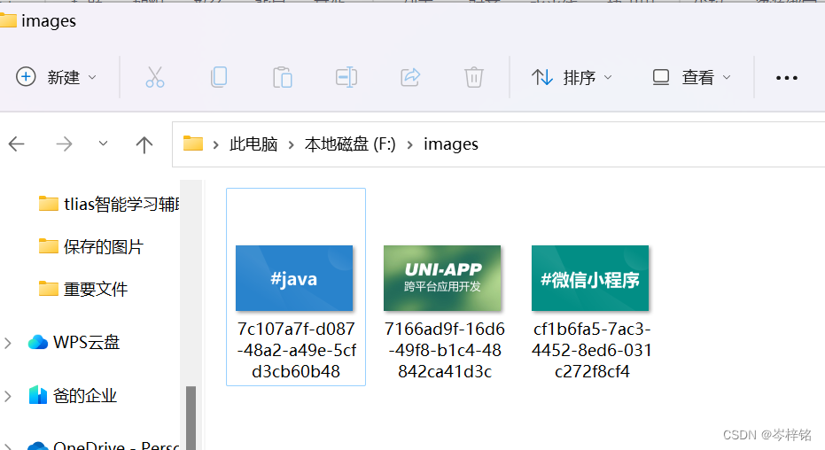Click the folder icon in address bar
Viewport: 825px width, 450px height.
(193, 144)
